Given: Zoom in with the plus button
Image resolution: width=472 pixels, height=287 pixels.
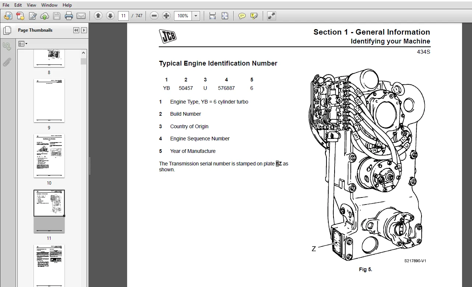Looking at the screenshot, I should 167,16.
